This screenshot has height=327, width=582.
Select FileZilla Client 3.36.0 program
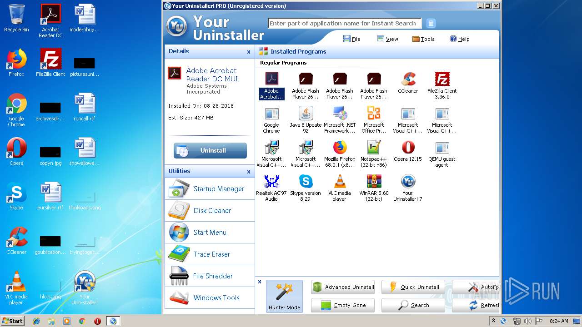point(442,85)
